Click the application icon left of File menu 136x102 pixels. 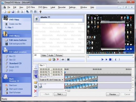(4, 7)
